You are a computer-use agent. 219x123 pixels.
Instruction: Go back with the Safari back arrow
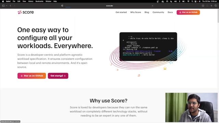[11, 6]
